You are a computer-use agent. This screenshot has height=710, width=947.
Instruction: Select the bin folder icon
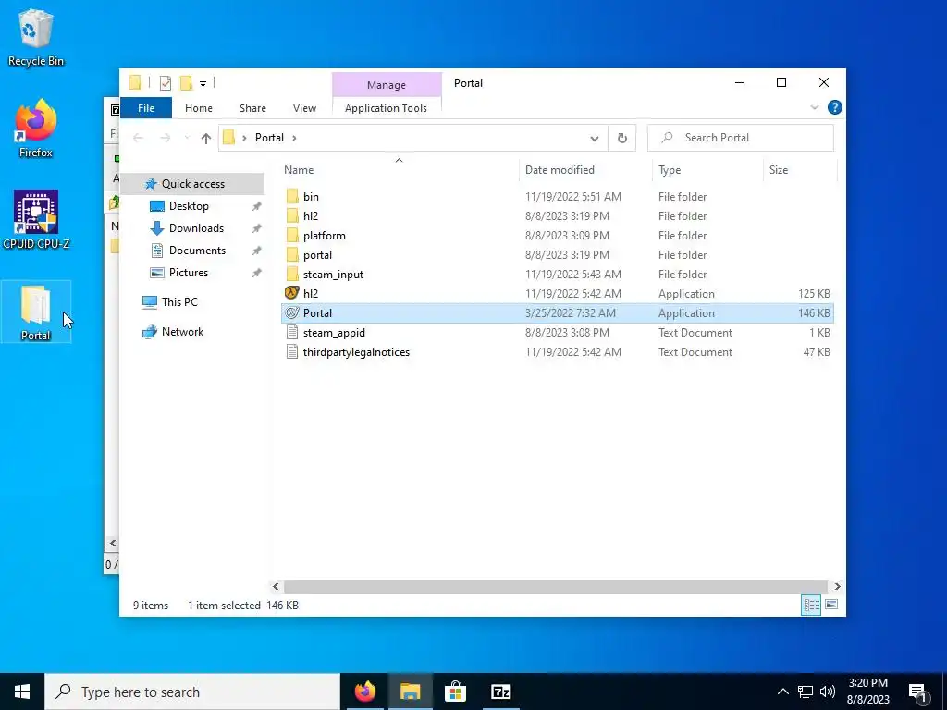tap(292, 196)
